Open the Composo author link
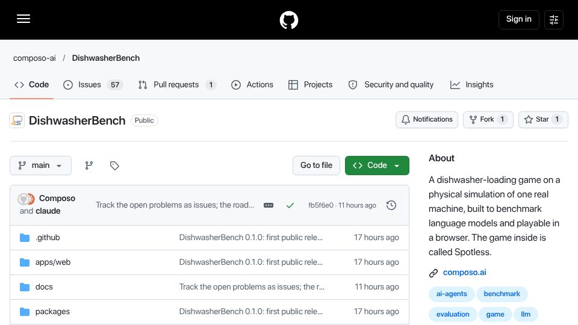 pos(57,198)
